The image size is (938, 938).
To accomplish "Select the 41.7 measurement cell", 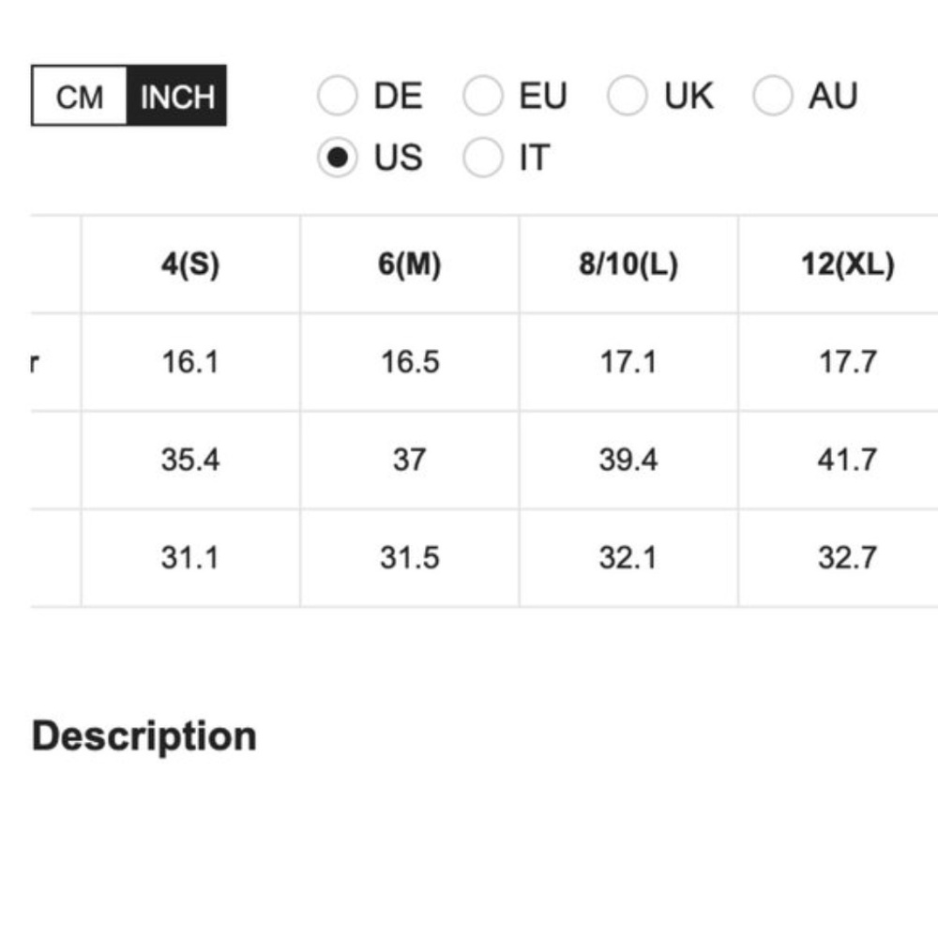I will [x=847, y=460].
